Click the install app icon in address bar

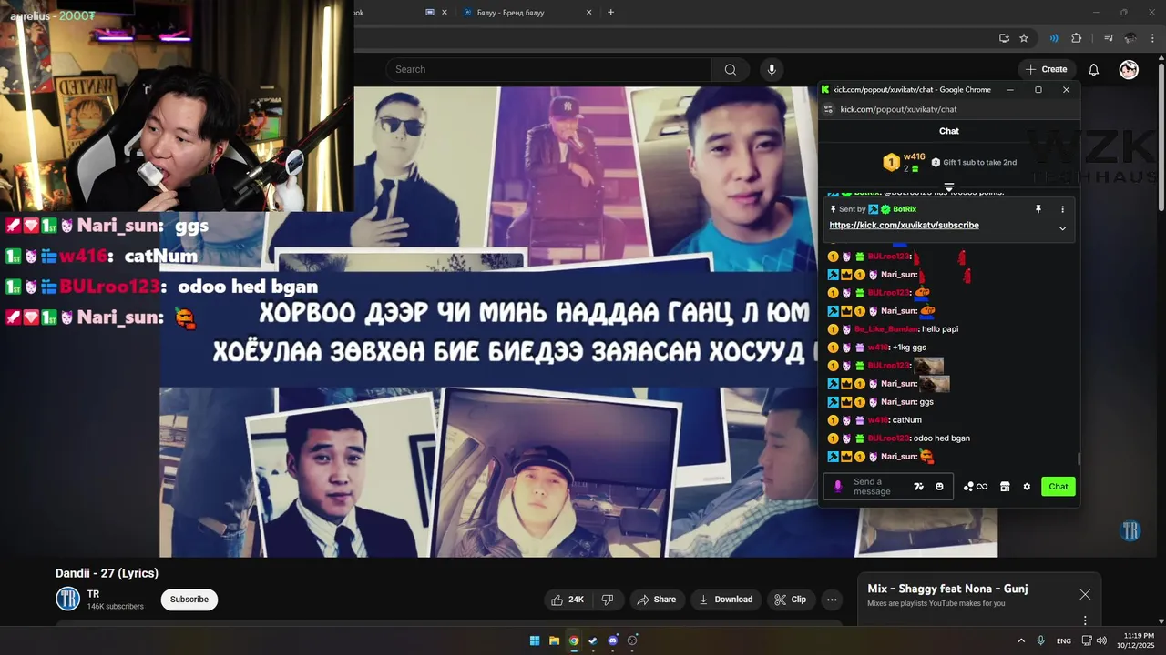[x=1004, y=38]
